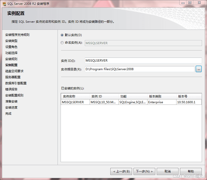Select the named instance radio button
This screenshot has height=180, width=207.
[x=62, y=43]
